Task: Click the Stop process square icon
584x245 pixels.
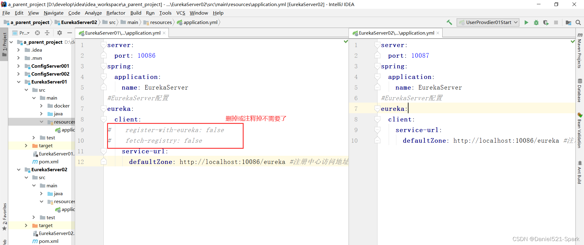Action: click(x=556, y=22)
